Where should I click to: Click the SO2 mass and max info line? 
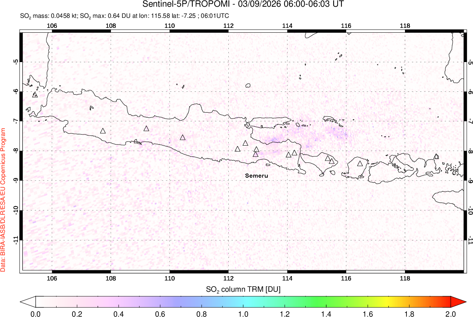tap(125, 16)
